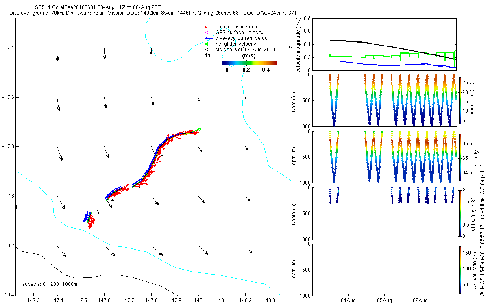Click the 'net glider velocity' legend label
The image size is (488, 305).
pos(235,44)
